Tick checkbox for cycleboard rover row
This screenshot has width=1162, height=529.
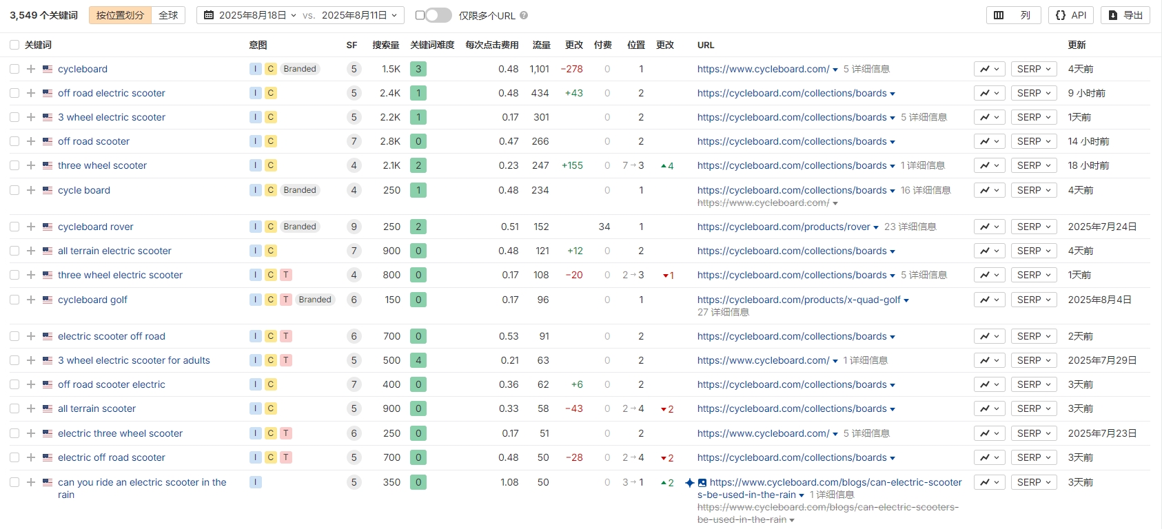[x=14, y=227]
